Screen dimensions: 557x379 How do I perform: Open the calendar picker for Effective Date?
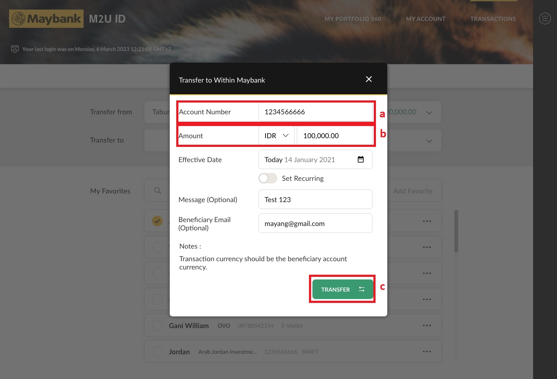coord(360,160)
